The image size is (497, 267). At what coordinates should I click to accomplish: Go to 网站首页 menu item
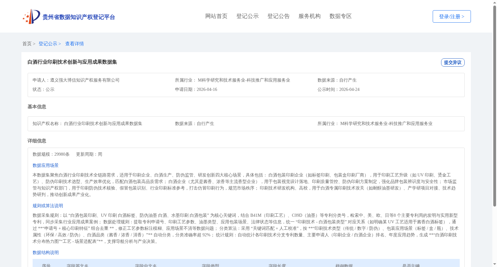coord(216,16)
